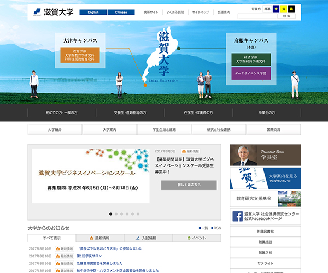Open 熱中症の予防・ハラスメント防止講習会 article
328x273 pixels.
point(118,270)
